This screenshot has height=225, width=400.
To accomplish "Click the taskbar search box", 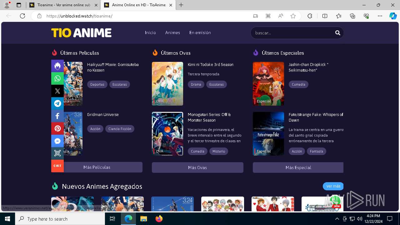I will (60, 219).
